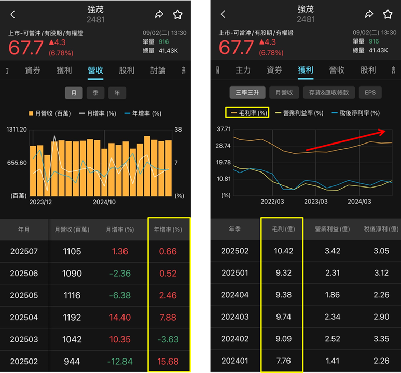Screen dimensions: 401x373
Task: Toggle 月增率 (%) white legend
Action: tap(97, 113)
